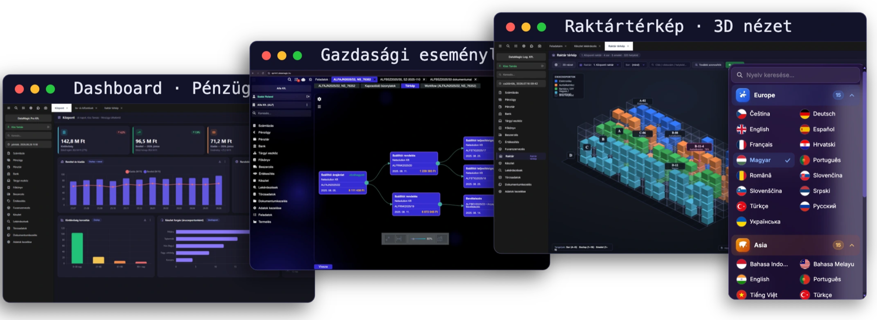This screenshot has height=320, width=877.
Task: Click the Español flag icon
Action: point(805,129)
